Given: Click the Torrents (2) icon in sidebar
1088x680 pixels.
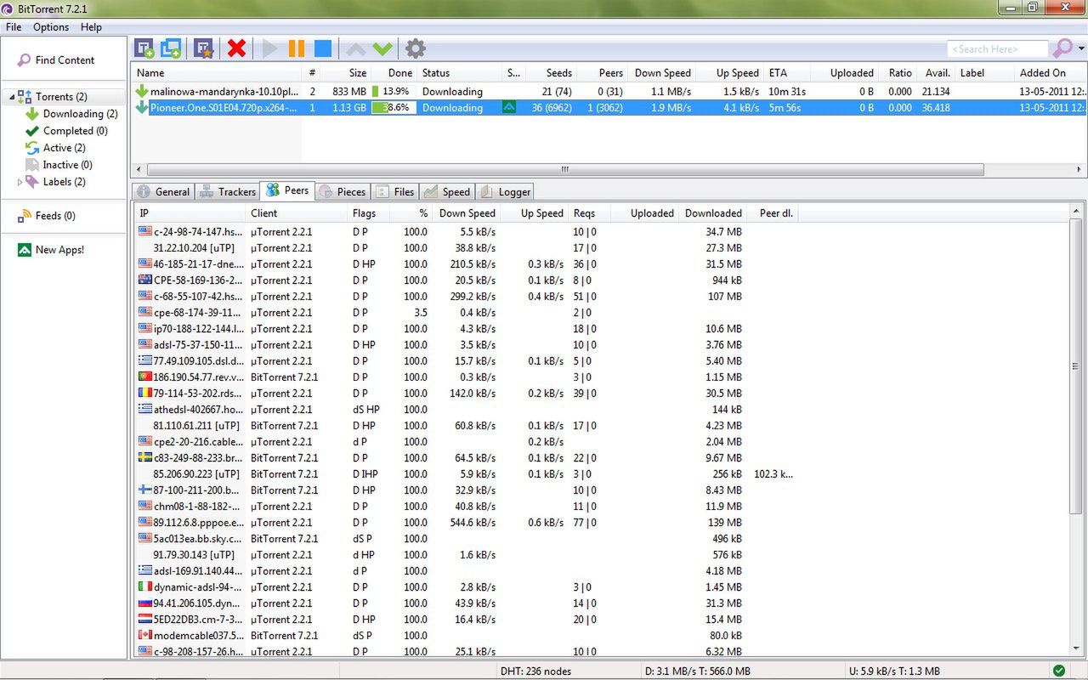Looking at the screenshot, I should pyautogui.click(x=25, y=97).
